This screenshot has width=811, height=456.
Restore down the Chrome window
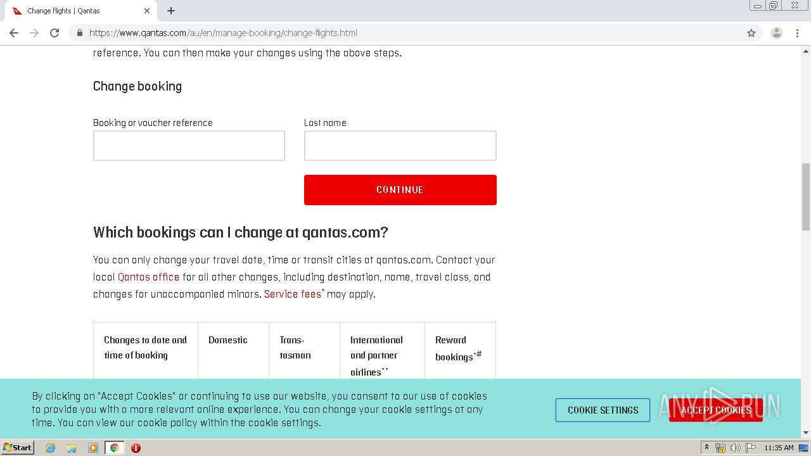774,6
